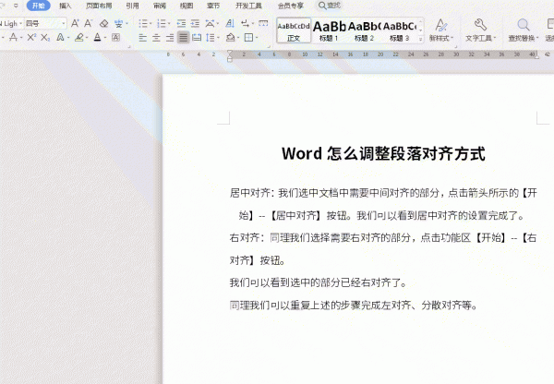Screen dimensions: 554x384
Task: Open the 章节 tab
Action: pyautogui.click(x=213, y=6)
